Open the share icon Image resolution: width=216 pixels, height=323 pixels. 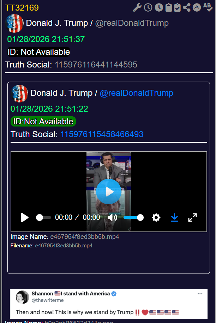[187, 7]
